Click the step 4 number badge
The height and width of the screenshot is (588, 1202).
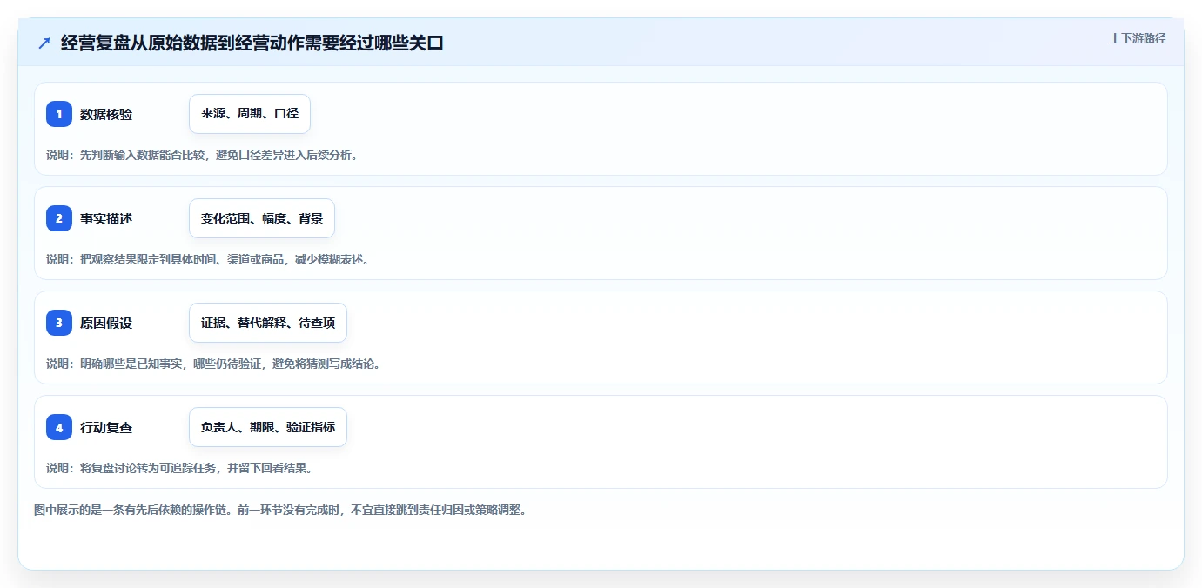click(x=59, y=427)
